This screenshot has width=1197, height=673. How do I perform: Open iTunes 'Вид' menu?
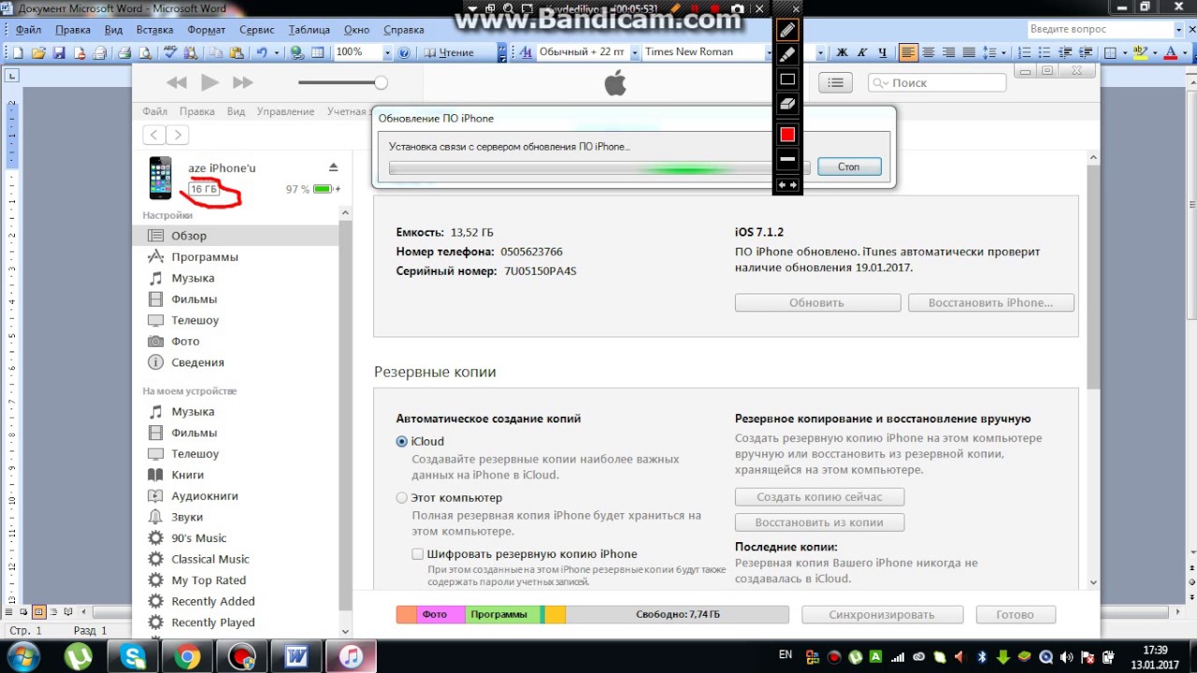[236, 111]
